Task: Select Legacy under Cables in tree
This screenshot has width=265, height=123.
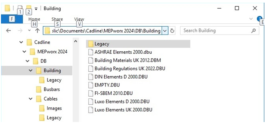Action: coord(54,118)
